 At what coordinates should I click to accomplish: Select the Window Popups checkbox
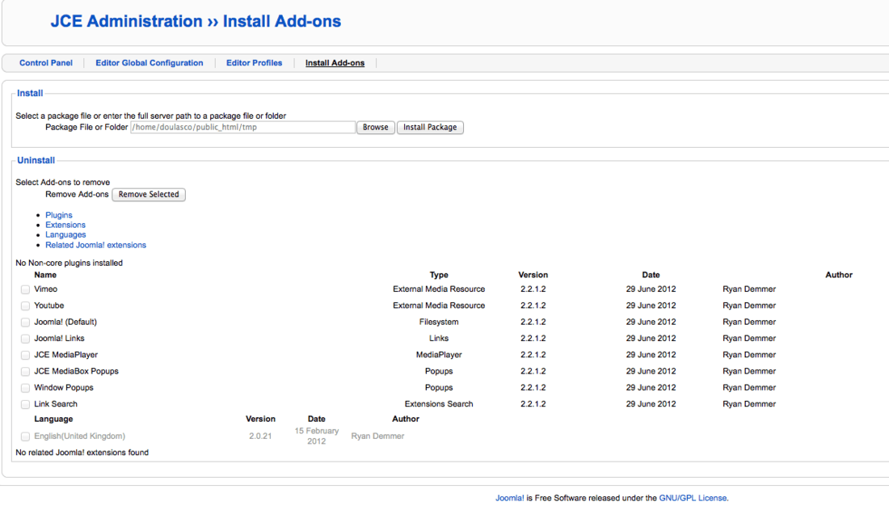pos(25,388)
